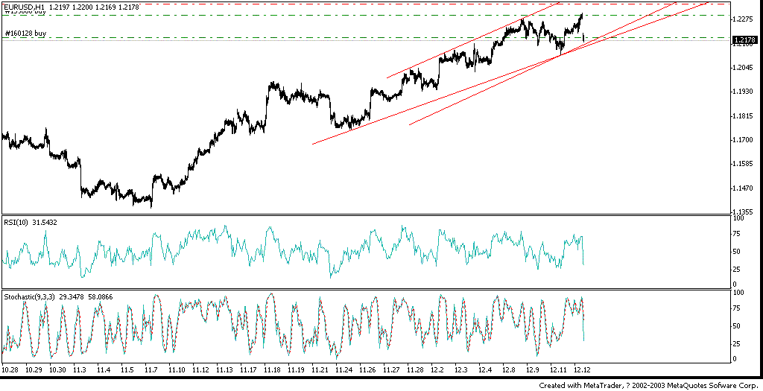Screen dimensions: 763x391
Task: Click the 12.3 date label
Action: 460,370
